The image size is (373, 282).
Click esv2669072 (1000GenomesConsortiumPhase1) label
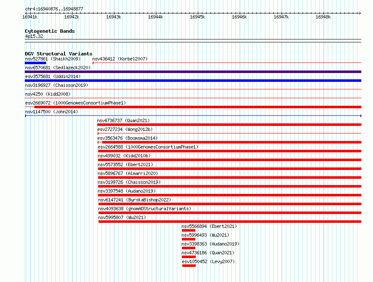[x=75, y=103]
